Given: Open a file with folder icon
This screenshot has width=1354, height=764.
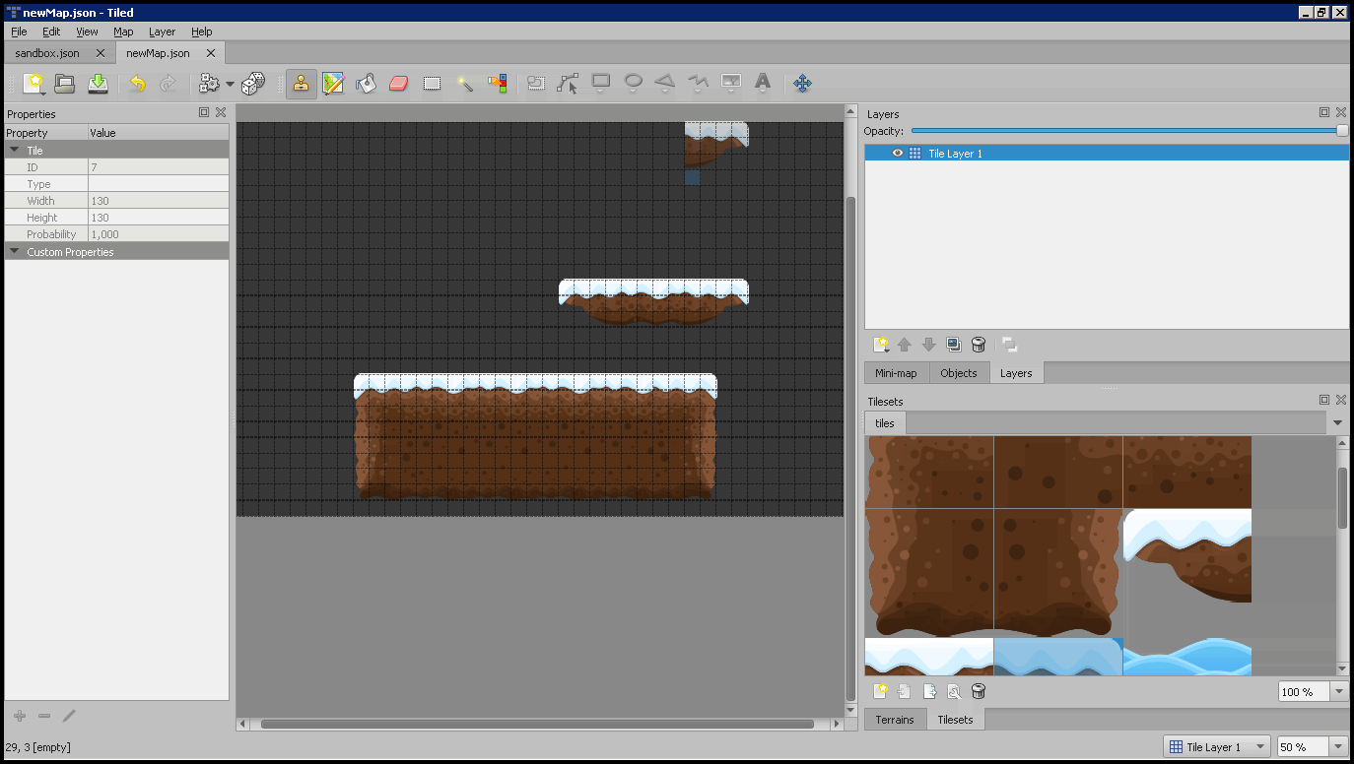Looking at the screenshot, I should point(65,84).
